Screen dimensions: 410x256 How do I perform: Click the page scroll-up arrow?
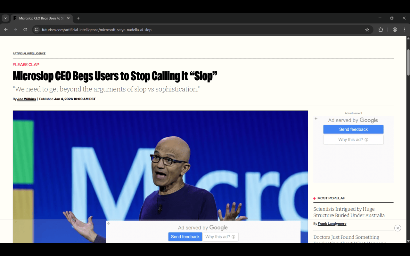tap(408, 38)
